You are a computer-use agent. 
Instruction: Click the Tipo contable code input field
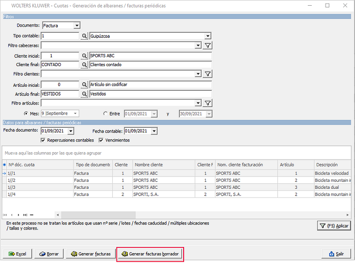[60, 36]
